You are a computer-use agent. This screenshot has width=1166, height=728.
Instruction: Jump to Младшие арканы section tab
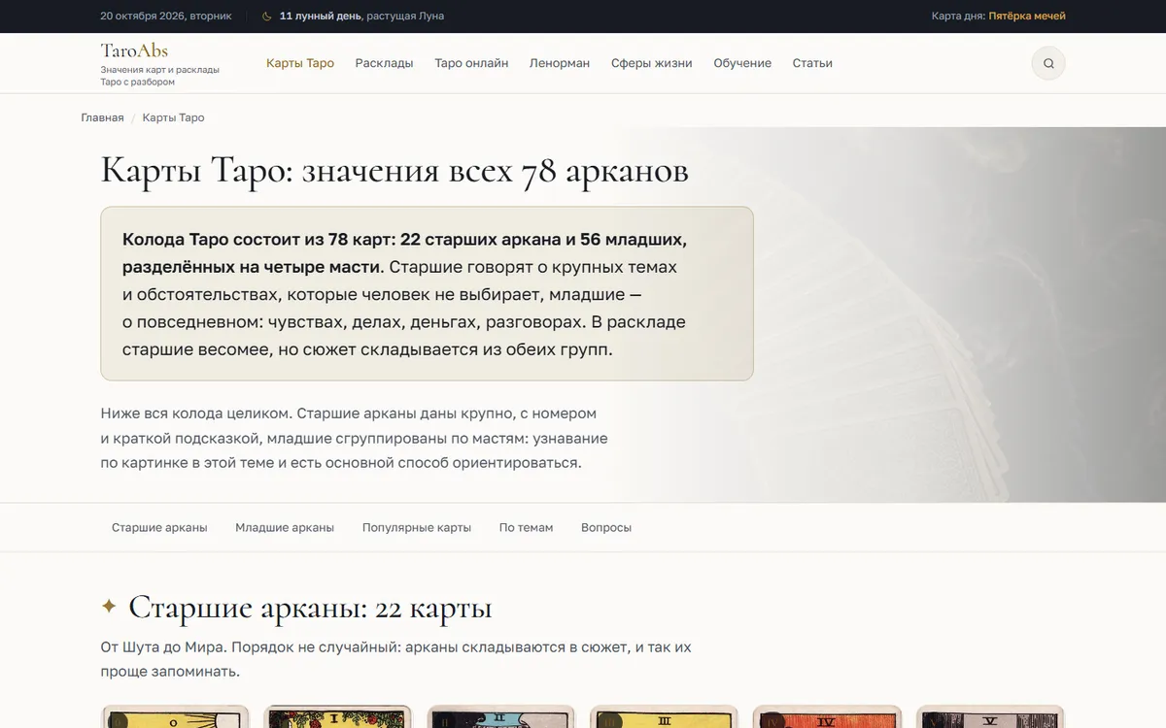(x=285, y=528)
